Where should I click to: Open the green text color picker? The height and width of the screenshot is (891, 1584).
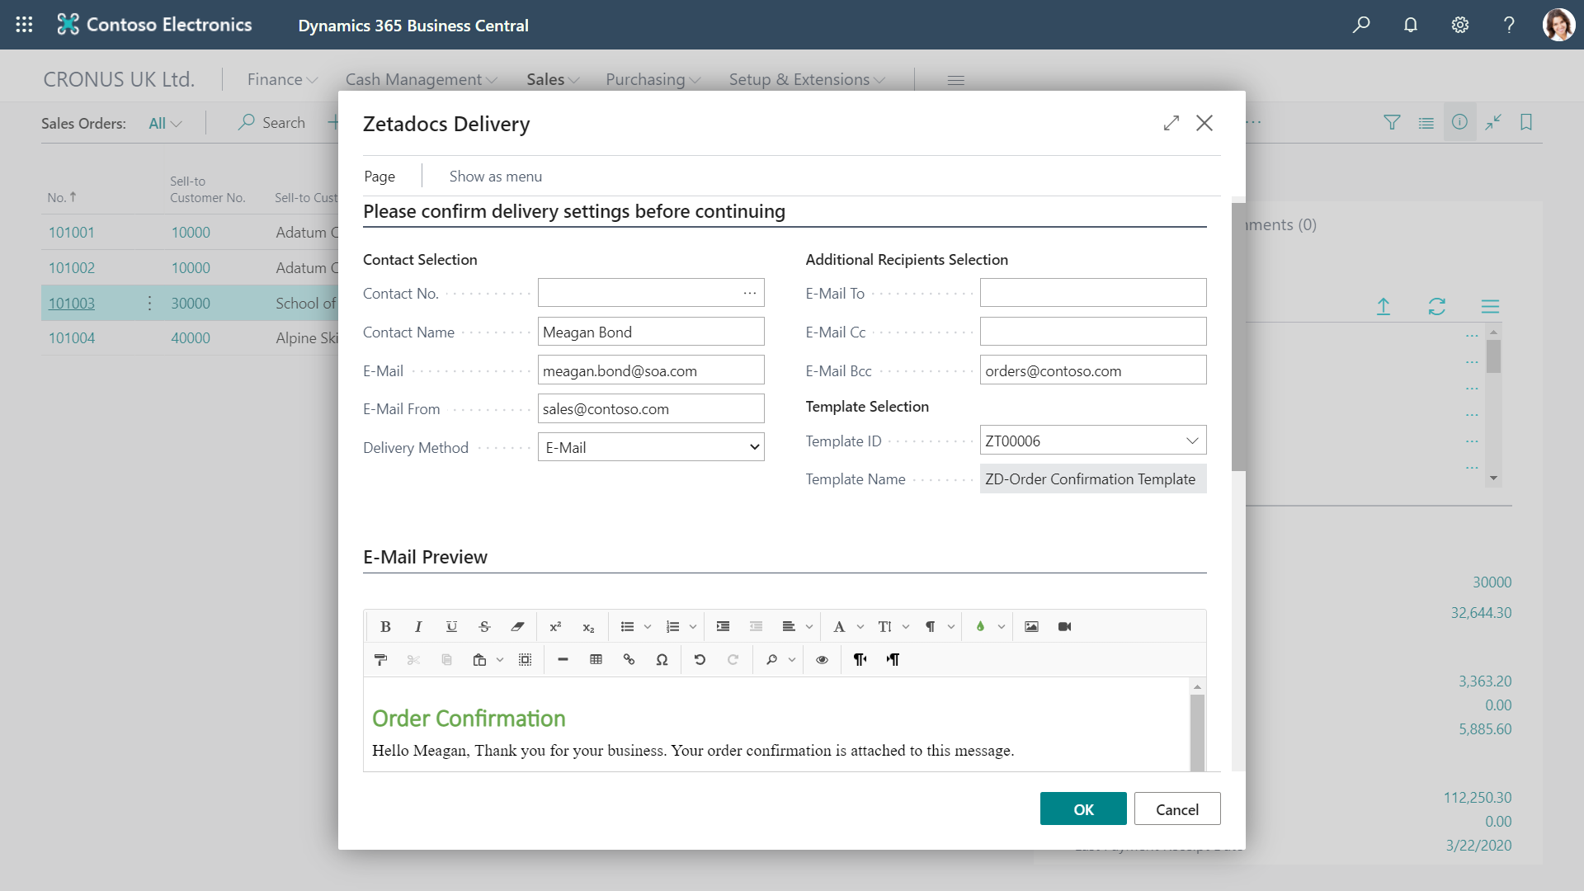point(980,627)
